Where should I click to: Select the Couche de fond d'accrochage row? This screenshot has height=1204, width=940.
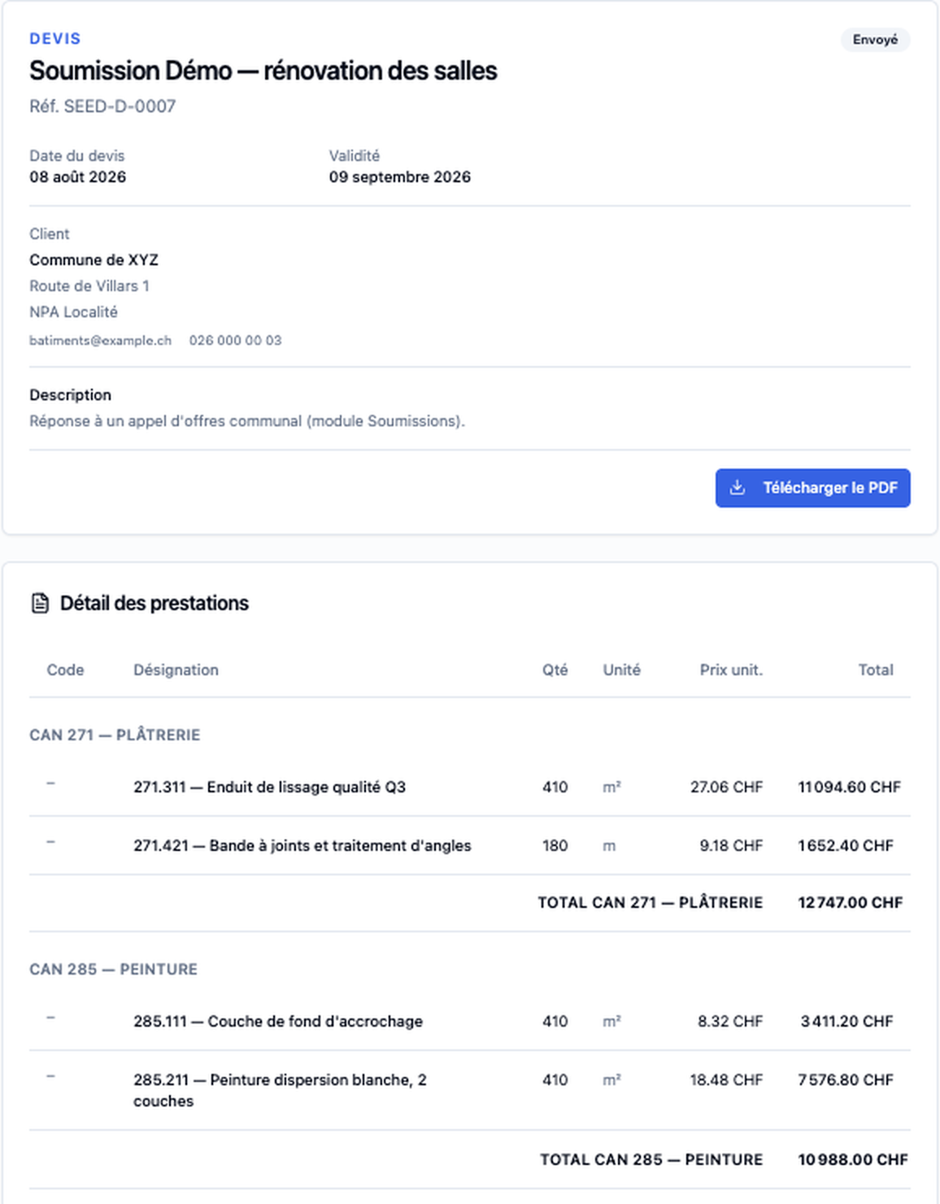click(x=470, y=1021)
